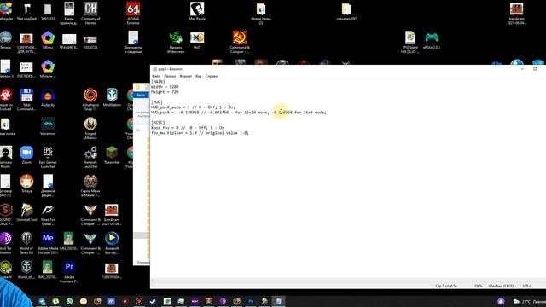546x307 pixels.
Task: Open the Company of Heroes desktop icon
Action: point(90,14)
